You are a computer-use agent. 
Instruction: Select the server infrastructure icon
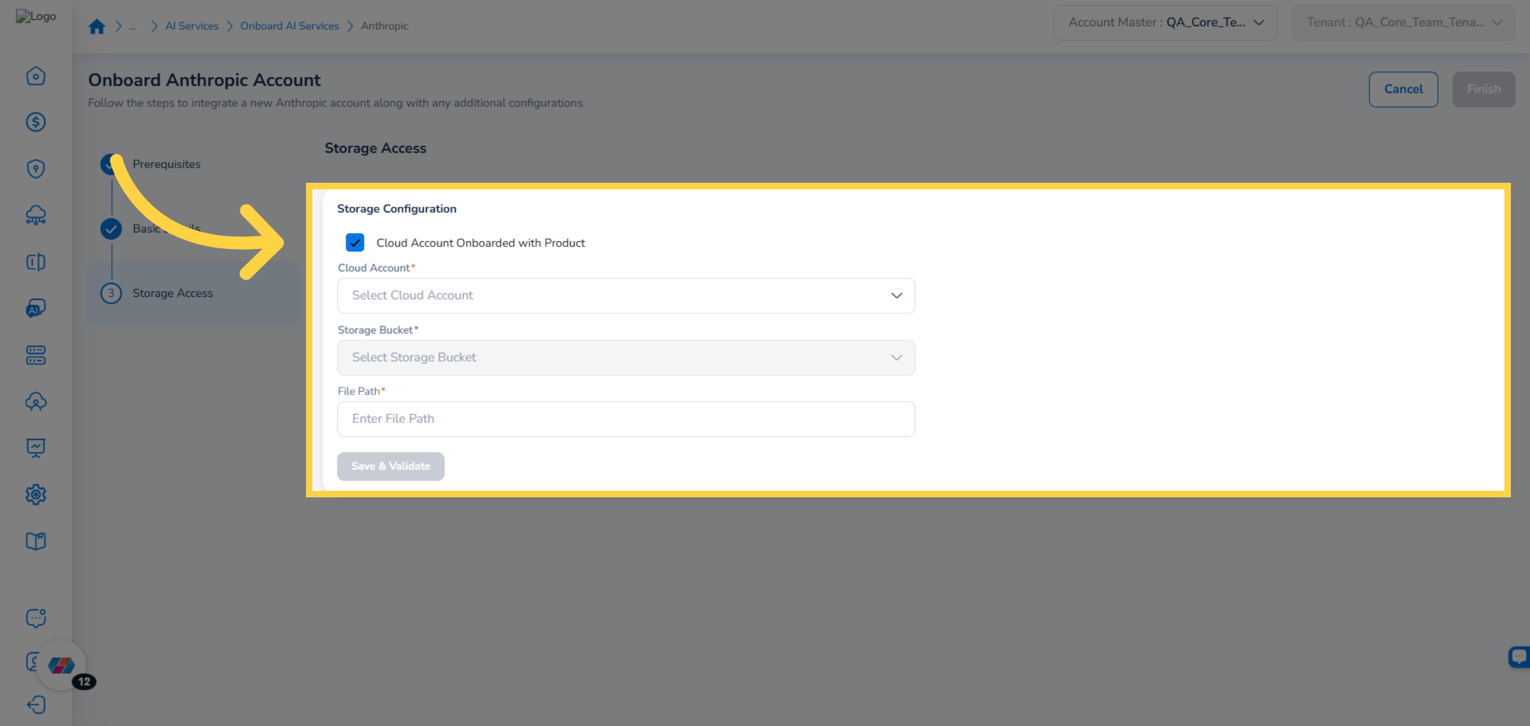coord(36,355)
